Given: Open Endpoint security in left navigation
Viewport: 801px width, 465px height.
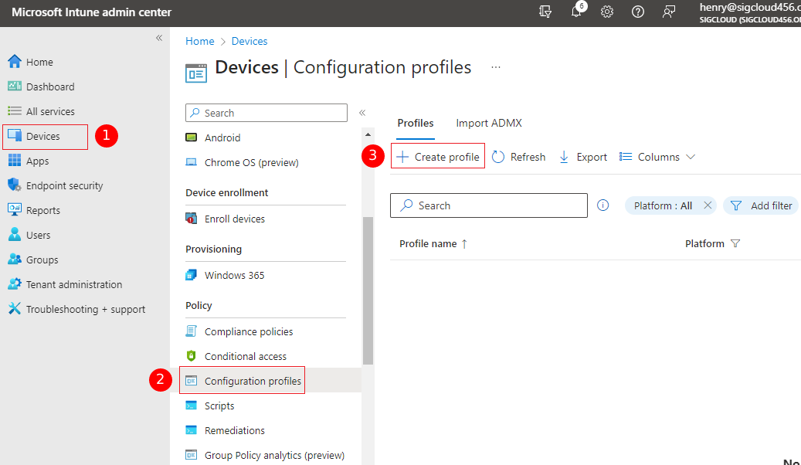Looking at the screenshot, I should coord(64,185).
